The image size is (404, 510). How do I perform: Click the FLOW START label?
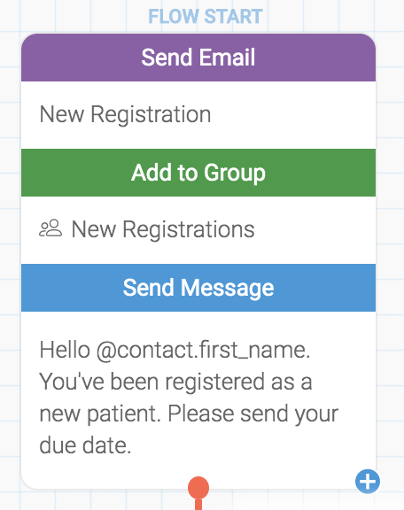pyautogui.click(x=206, y=16)
